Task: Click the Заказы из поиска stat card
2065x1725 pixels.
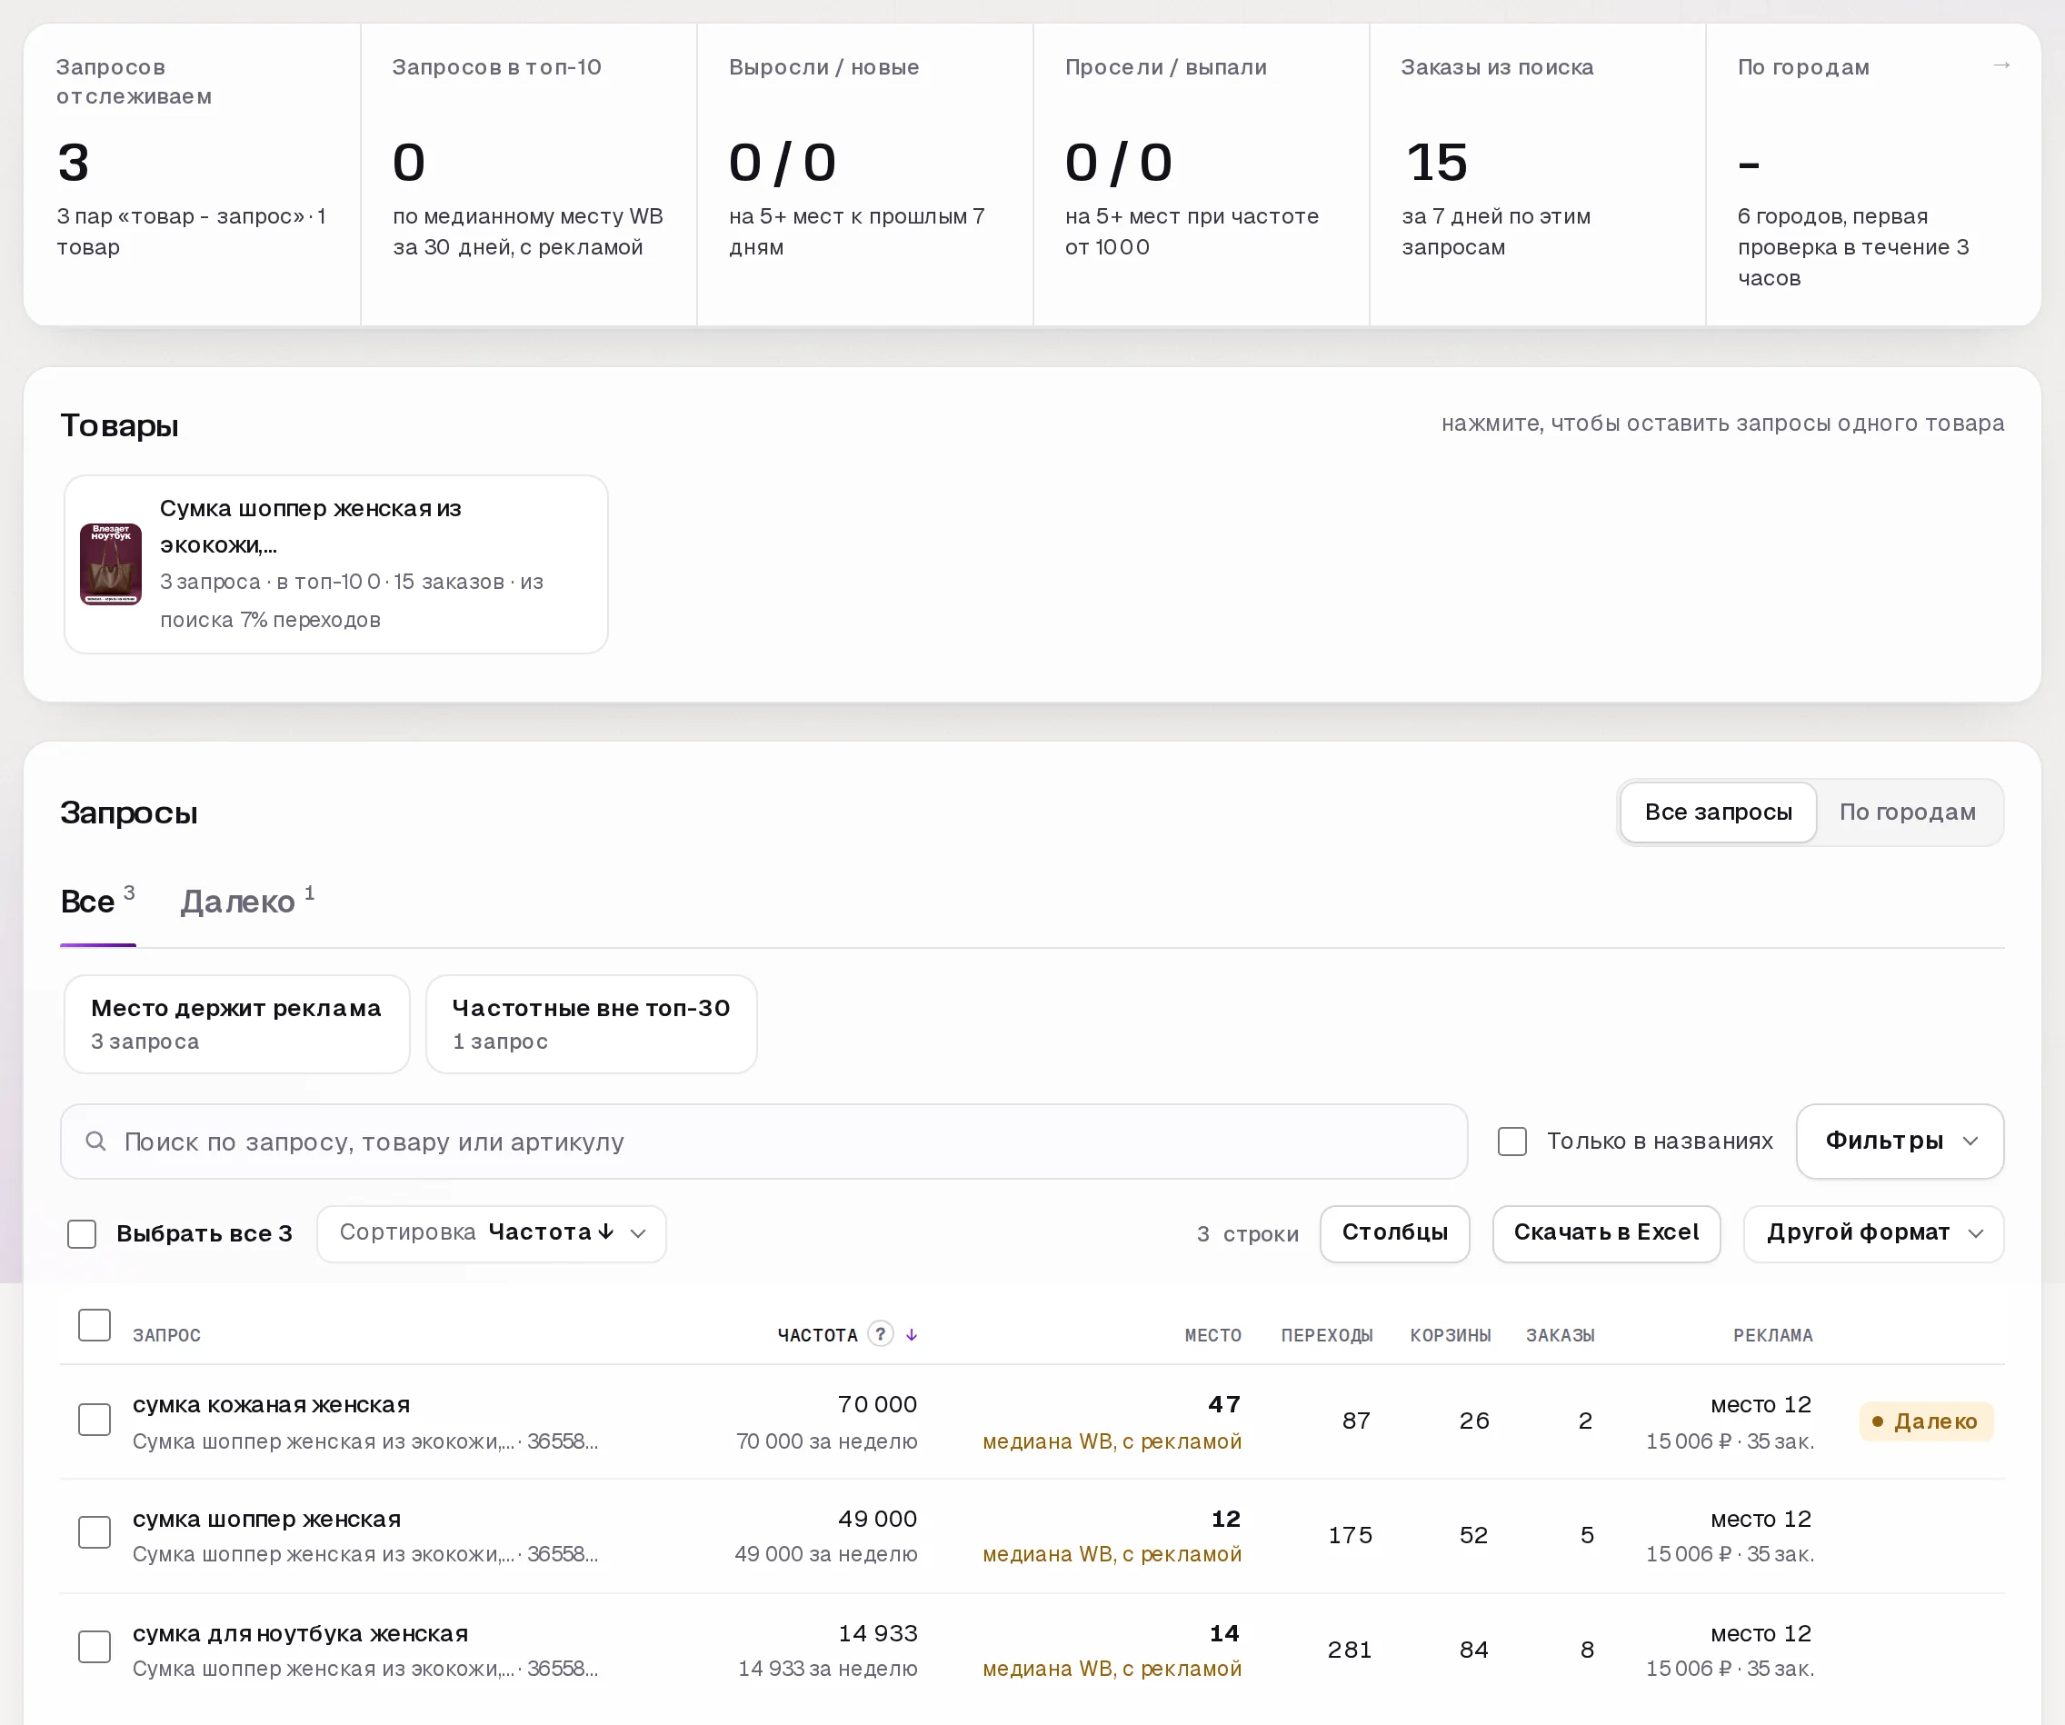Action: coord(1537,174)
